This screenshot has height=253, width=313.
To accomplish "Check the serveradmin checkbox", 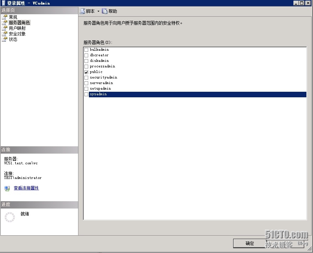I will 86,83.
